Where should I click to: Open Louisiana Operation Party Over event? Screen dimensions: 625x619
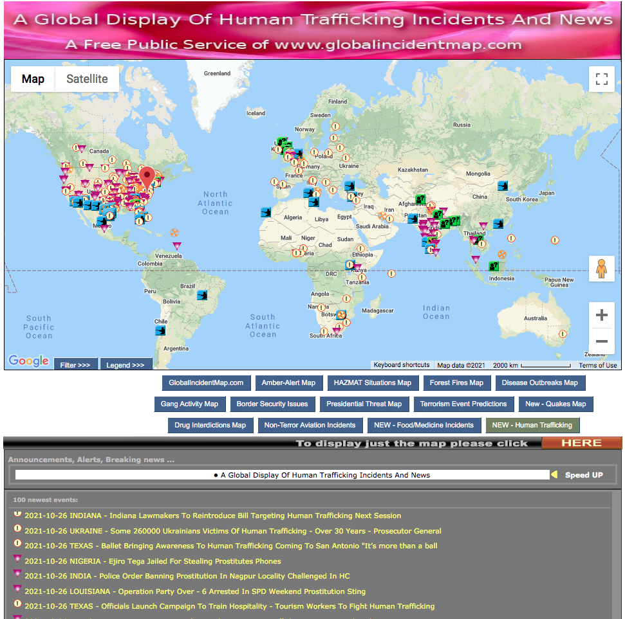(195, 591)
